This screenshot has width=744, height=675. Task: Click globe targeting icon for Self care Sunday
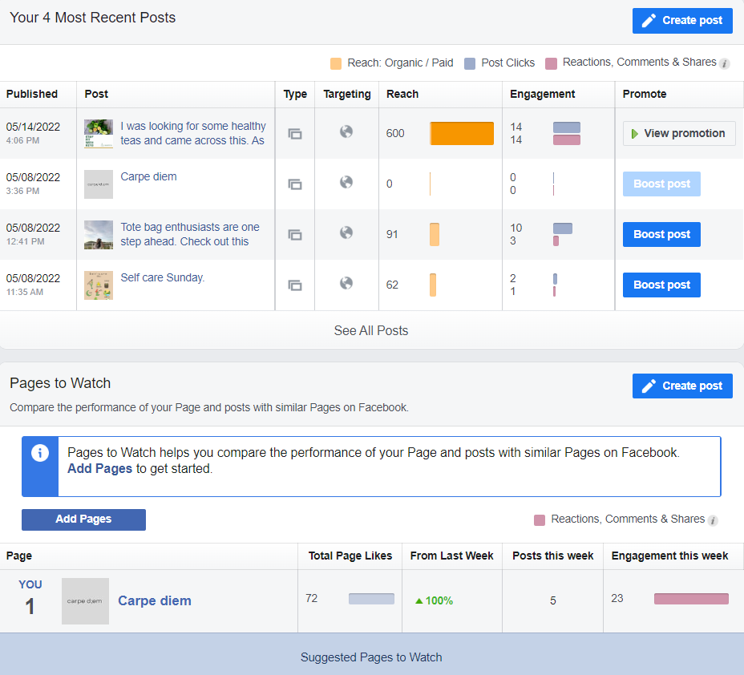point(346,283)
